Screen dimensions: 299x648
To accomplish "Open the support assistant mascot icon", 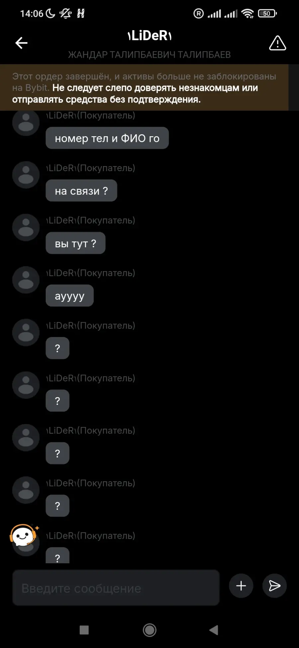I will click(24, 535).
